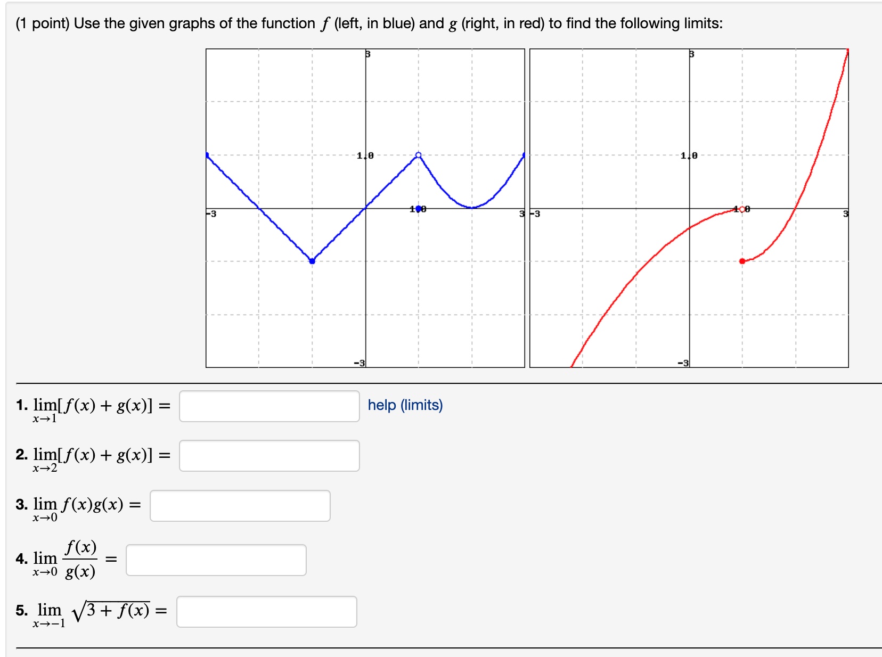Select the input box for sqrt(3+f(x)) limit
Image resolution: width=882 pixels, height=657 pixels.
266,612
